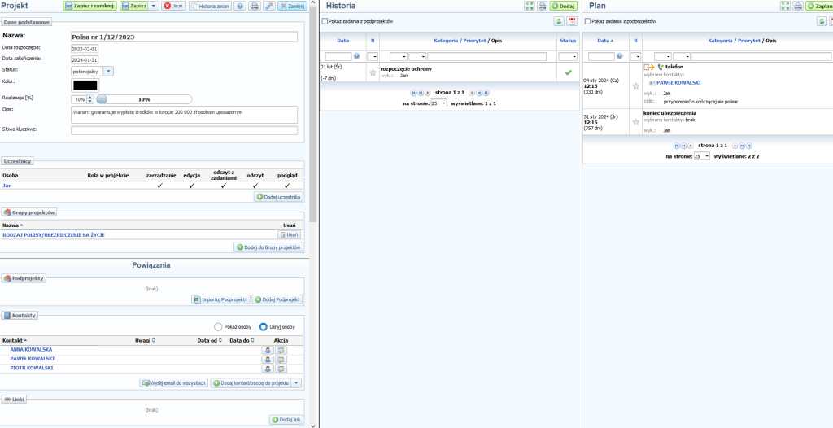833x428 pixels.
Task: Sort contacts by Uwagi column header
Action: click(x=145, y=340)
